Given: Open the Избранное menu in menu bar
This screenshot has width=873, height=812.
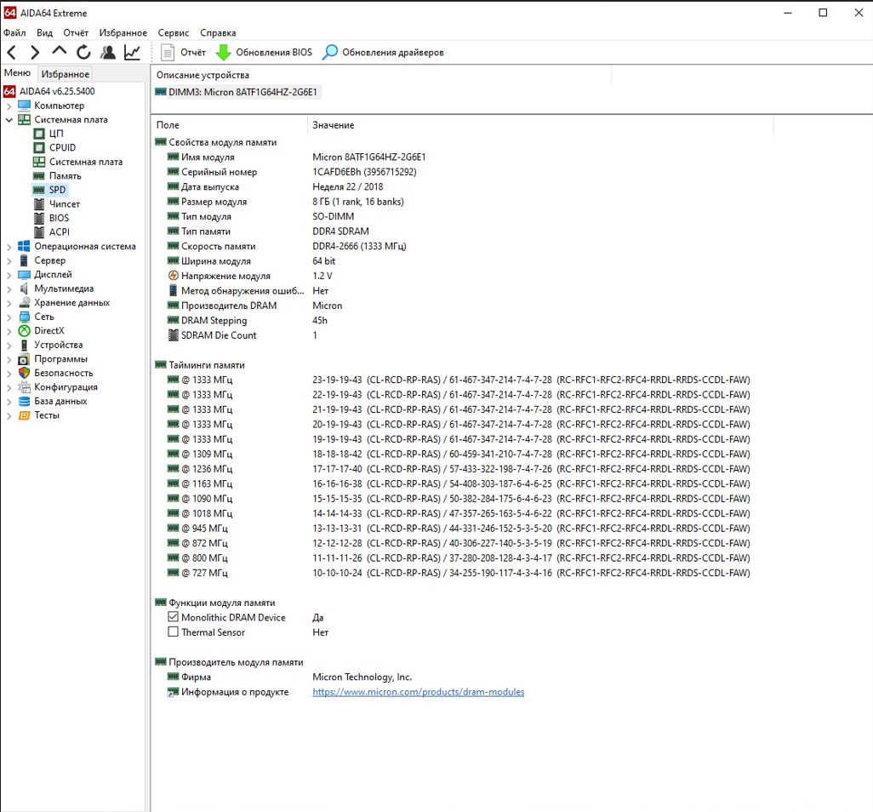Looking at the screenshot, I should 123,33.
